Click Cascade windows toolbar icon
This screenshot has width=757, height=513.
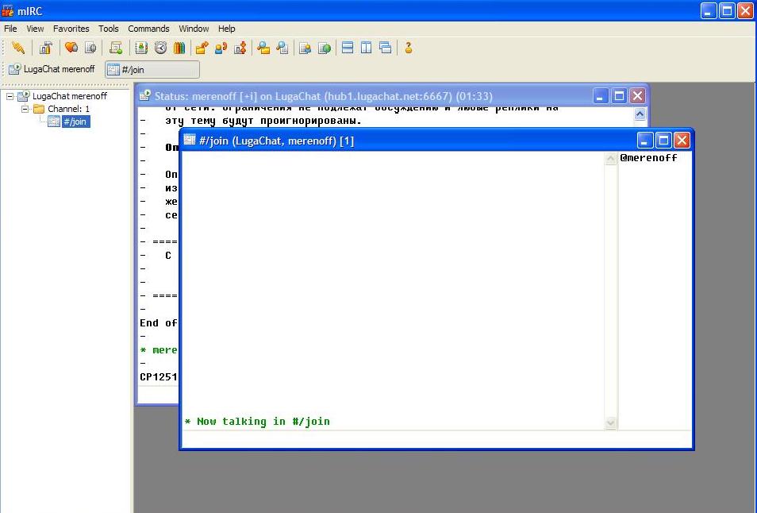pos(386,48)
